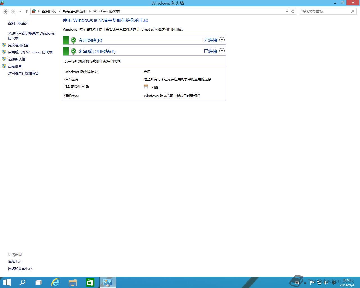Open 更改通知设置 link

(18, 45)
